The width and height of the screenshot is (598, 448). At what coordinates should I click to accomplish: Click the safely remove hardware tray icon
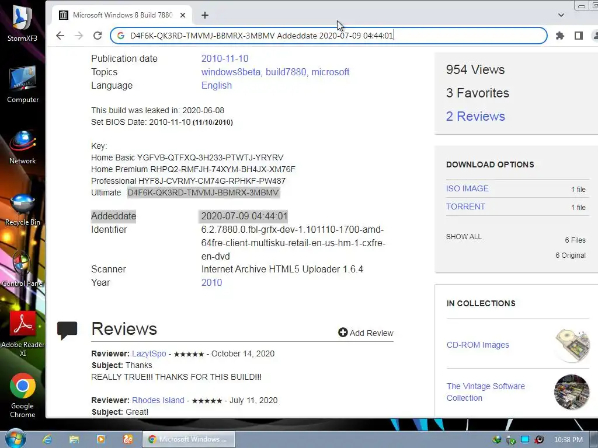(x=510, y=440)
